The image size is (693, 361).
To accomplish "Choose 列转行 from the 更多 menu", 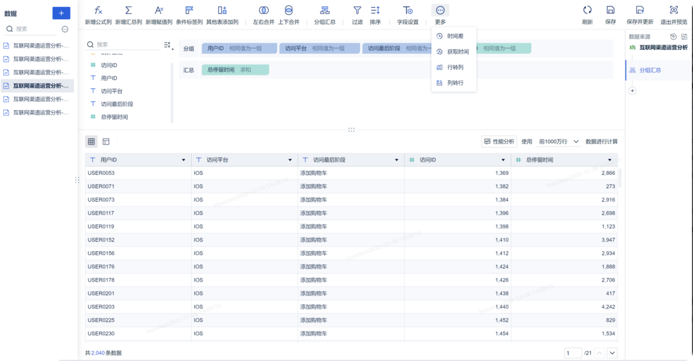I will coord(454,83).
